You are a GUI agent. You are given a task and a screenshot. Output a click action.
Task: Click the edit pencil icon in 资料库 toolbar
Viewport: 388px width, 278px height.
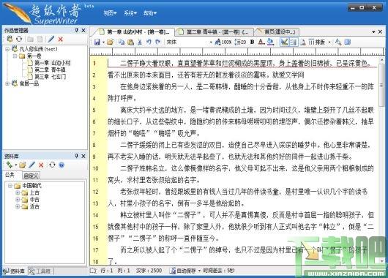point(31,165)
